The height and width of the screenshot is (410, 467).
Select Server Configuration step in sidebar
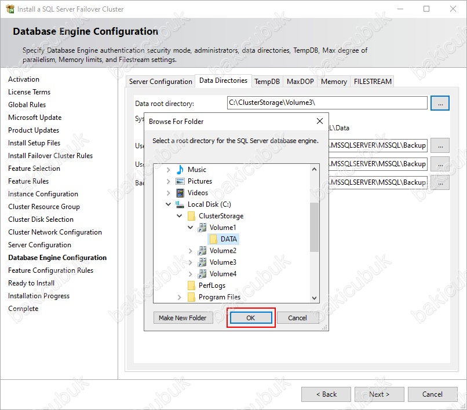(x=39, y=245)
